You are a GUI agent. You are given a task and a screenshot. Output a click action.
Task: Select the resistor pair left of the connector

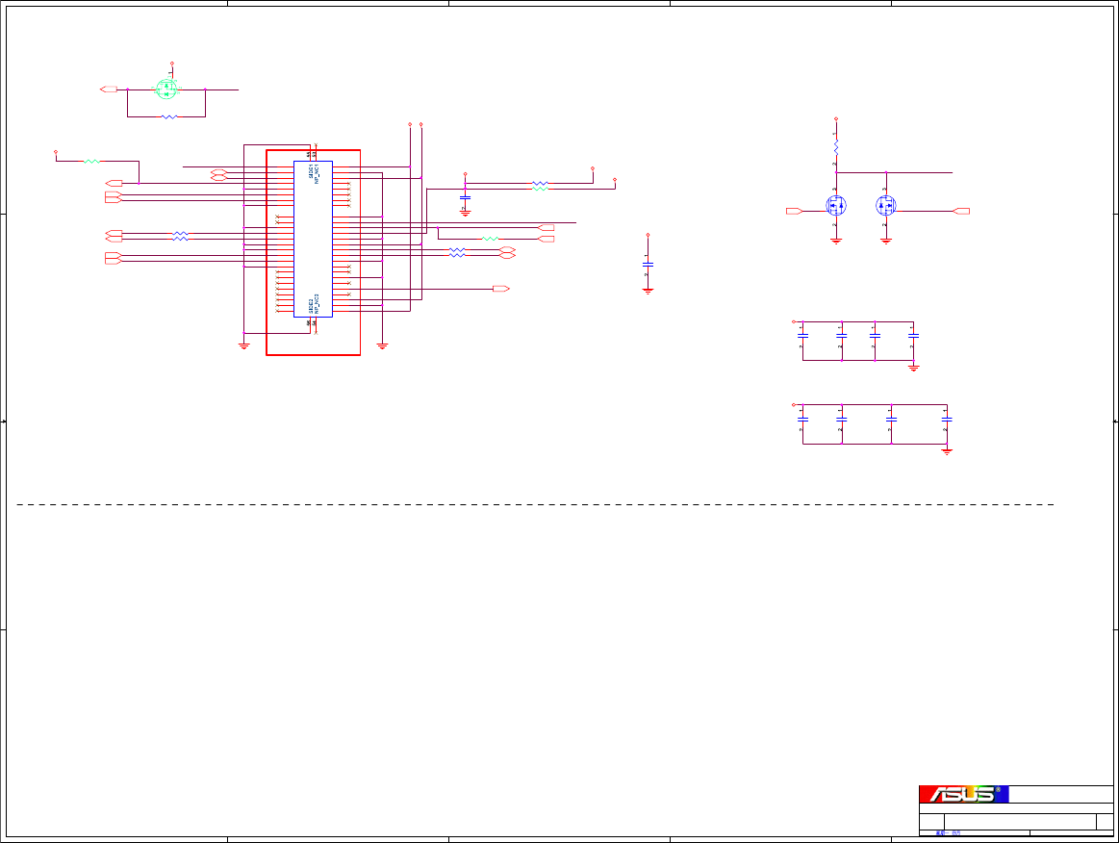tap(180, 237)
